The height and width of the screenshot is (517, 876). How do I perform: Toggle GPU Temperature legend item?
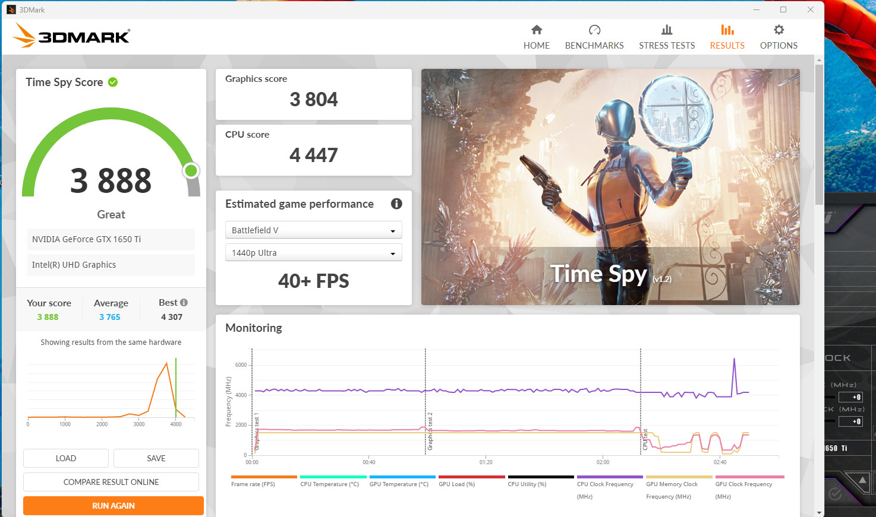402,481
